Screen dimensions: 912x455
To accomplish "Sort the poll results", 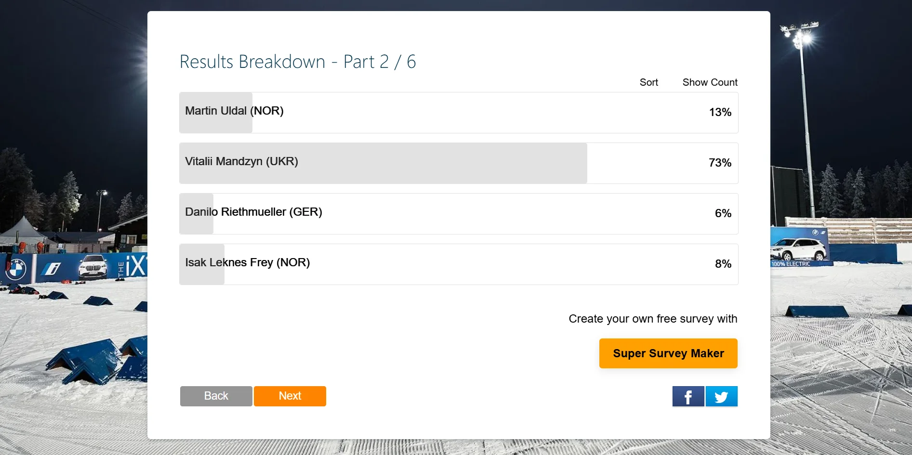I will [648, 82].
